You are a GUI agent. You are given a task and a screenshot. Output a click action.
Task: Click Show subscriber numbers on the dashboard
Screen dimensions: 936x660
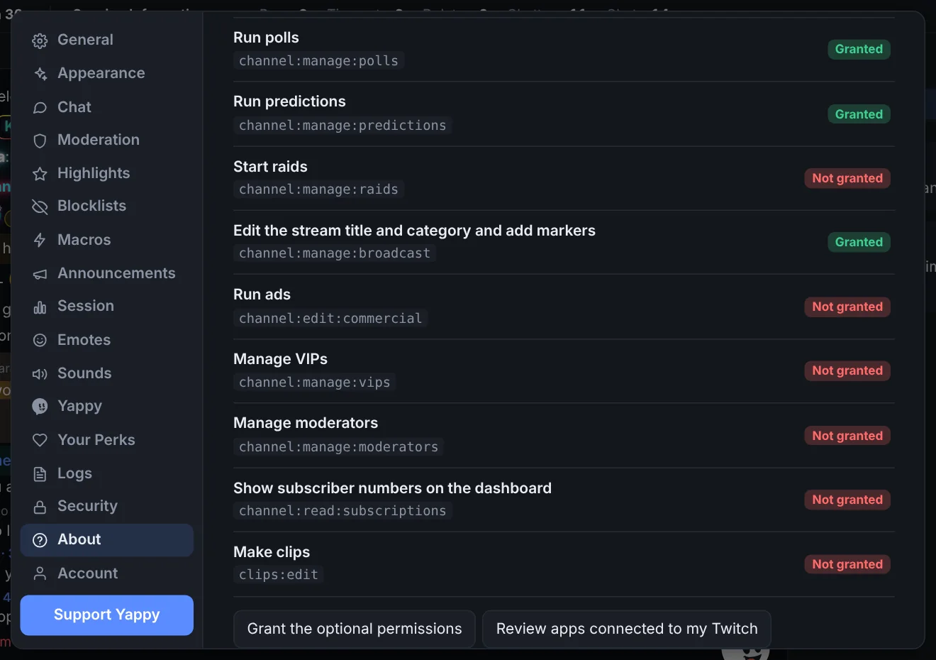[x=392, y=488]
